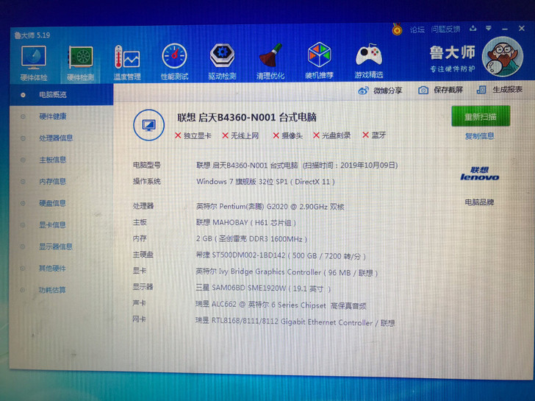The image size is (535, 401).
Task: Open the title bar menu dropdown arrow
Action: (x=489, y=29)
